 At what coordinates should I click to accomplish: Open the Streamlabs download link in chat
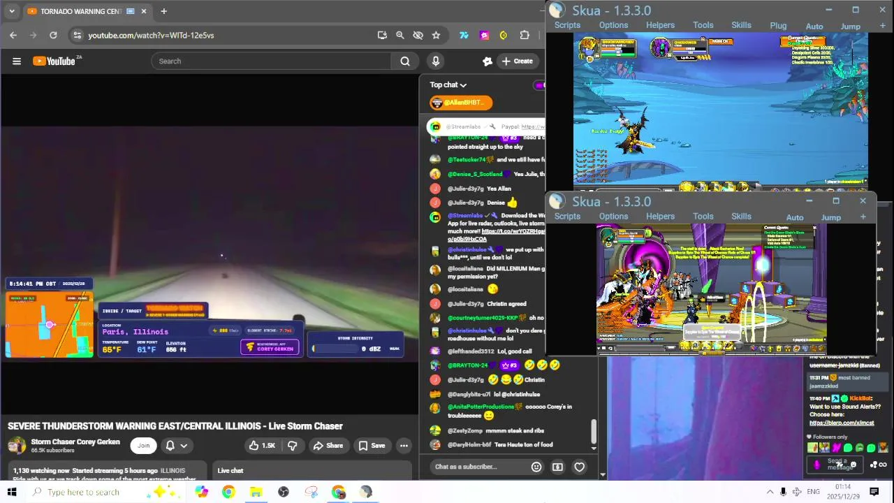[496, 235]
